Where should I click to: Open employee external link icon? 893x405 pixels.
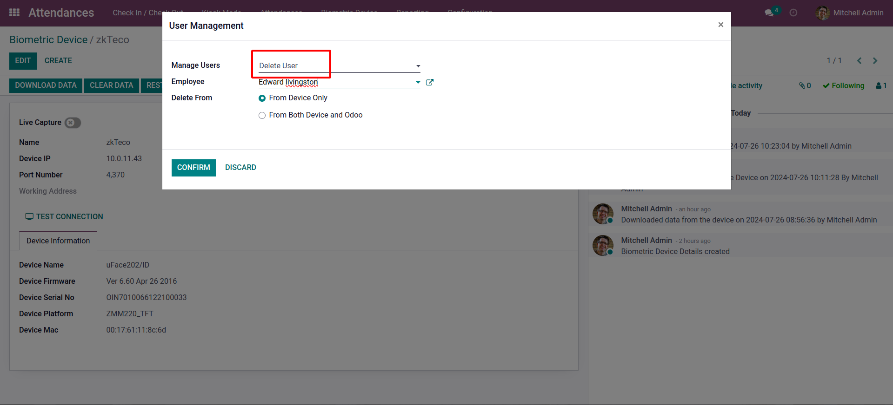(x=430, y=82)
